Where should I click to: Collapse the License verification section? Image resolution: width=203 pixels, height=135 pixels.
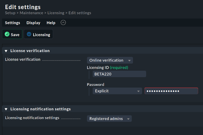click(x=6, y=51)
